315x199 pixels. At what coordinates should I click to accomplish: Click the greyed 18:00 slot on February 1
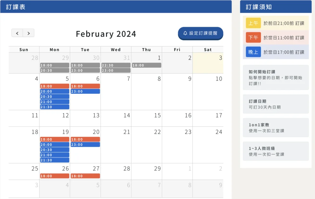tap(146, 65)
